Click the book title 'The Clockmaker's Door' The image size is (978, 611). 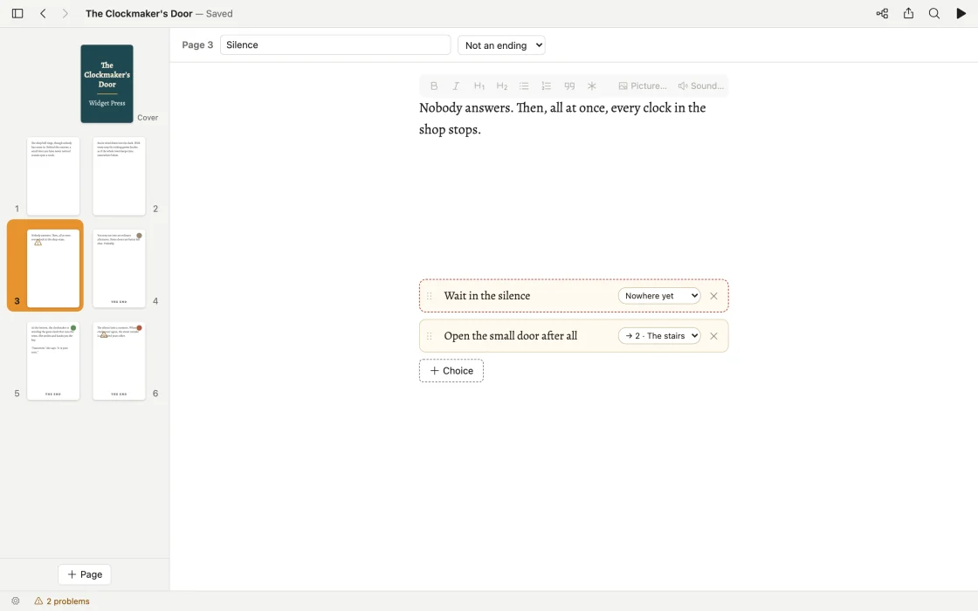tap(139, 13)
